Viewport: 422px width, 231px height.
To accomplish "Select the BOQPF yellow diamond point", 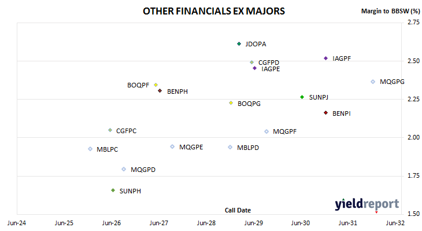I will [156, 85].
